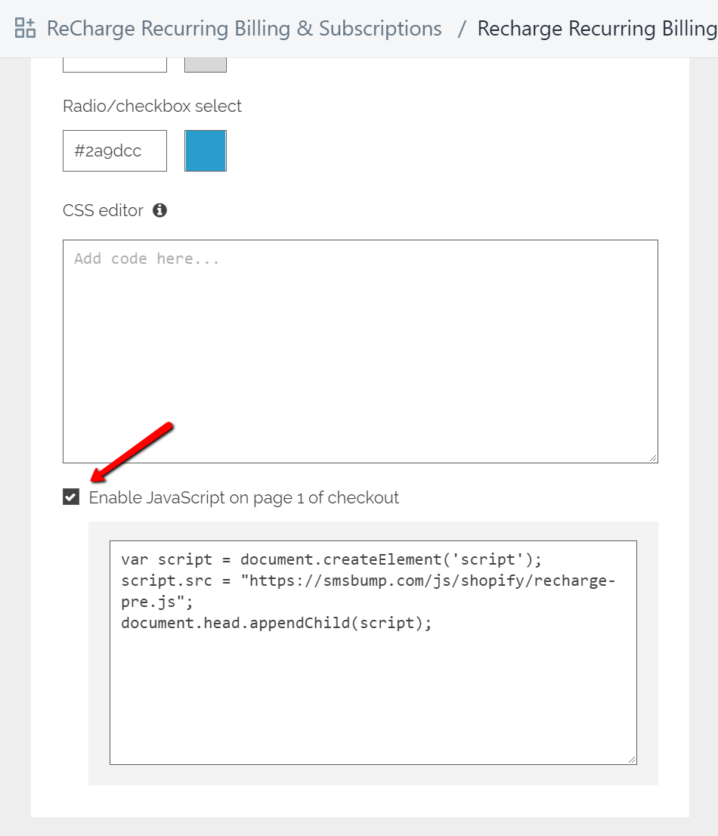Open ReCharge Recurring Billing & Subscriptions breadcrumb
The height and width of the screenshot is (836, 718).
click(x=244, y=28)
